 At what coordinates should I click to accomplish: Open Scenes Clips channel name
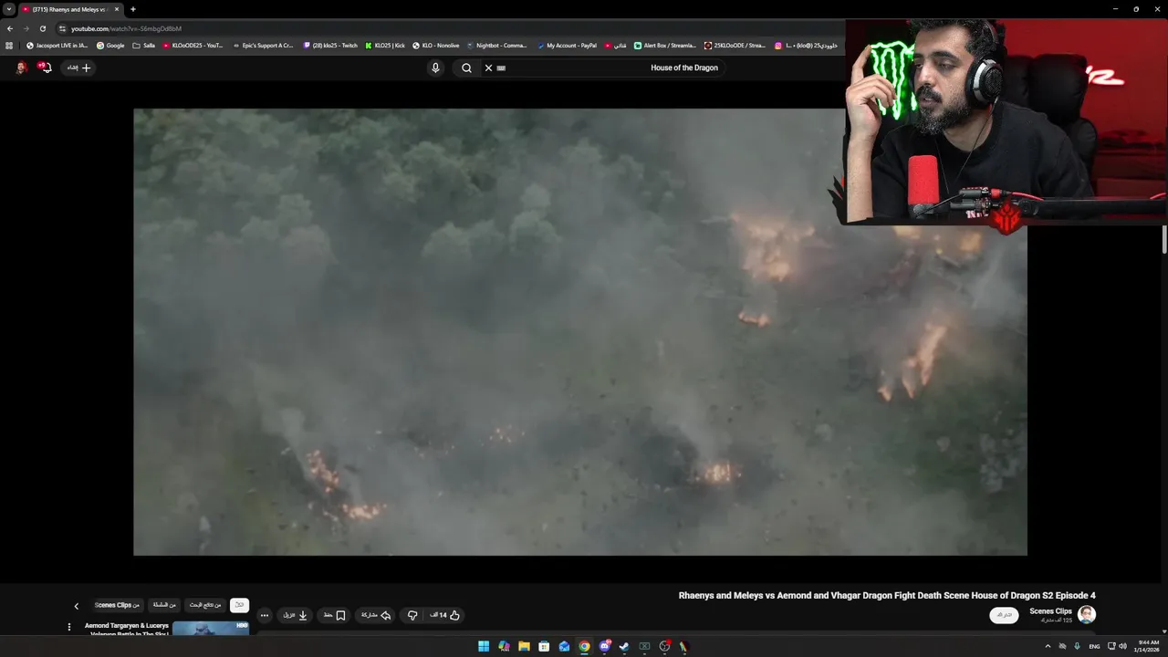click(1050, 611)
